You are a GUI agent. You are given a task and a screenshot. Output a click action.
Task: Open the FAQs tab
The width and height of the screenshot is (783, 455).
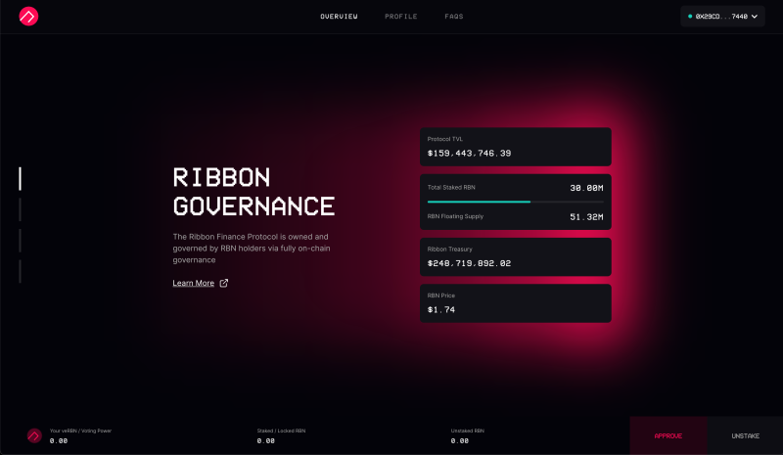pyautogui.click(x=454, y=17)
